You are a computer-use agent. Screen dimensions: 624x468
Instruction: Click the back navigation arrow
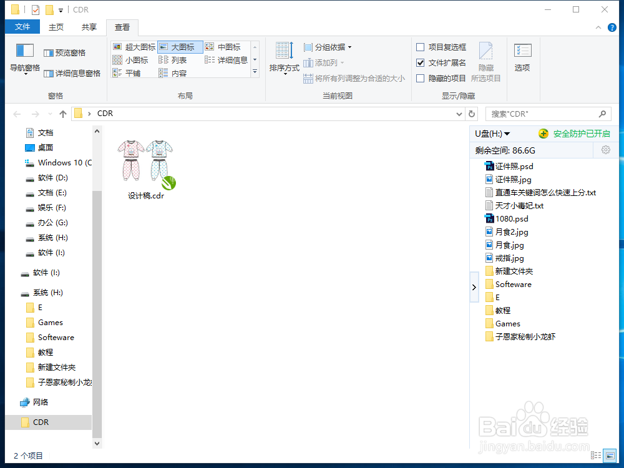(17, 114)
